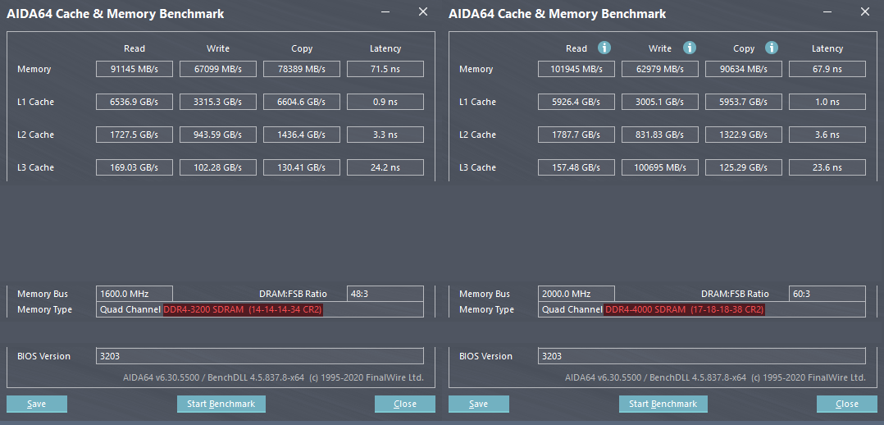Click the Read info icon in right window

[604, 48]
